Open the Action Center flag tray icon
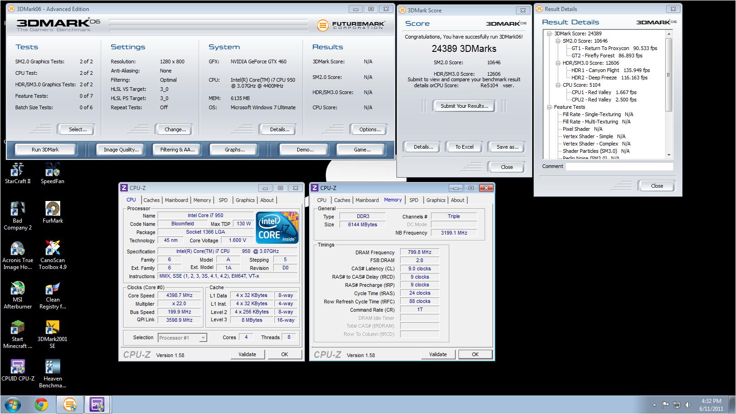 [665, 405]
